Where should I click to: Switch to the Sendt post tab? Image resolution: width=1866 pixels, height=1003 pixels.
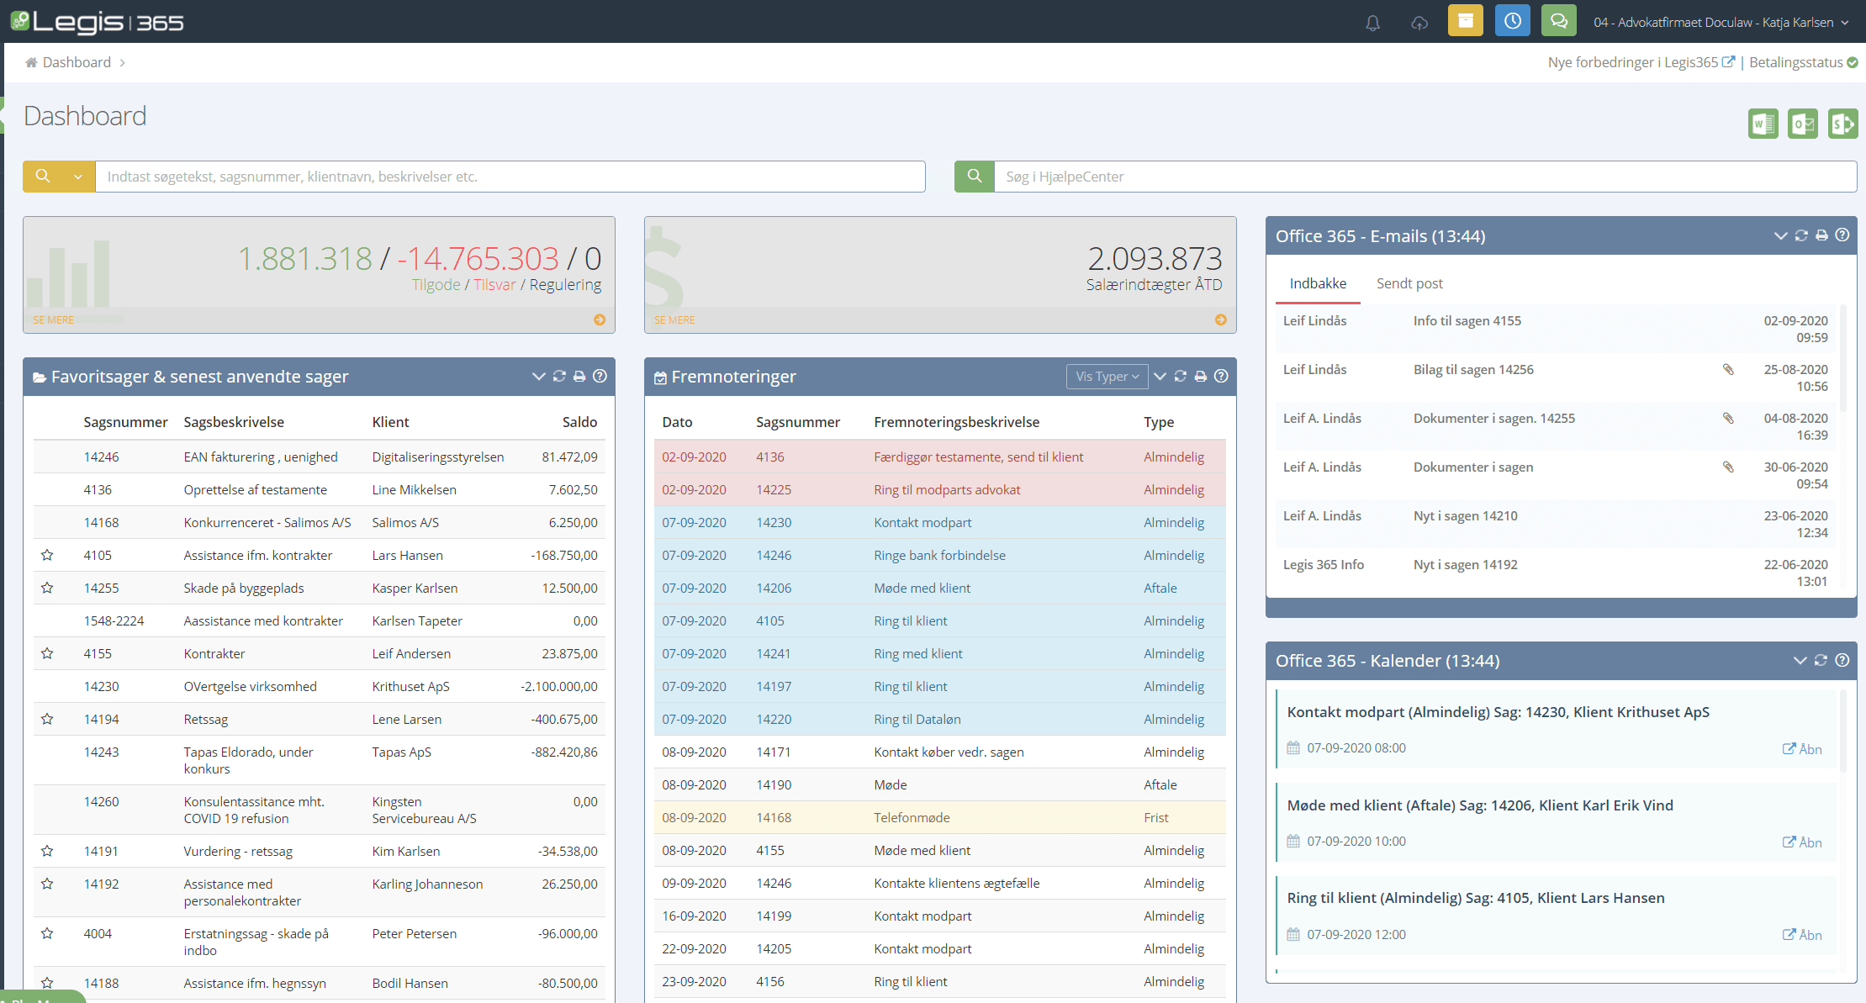click(1409, 283)
